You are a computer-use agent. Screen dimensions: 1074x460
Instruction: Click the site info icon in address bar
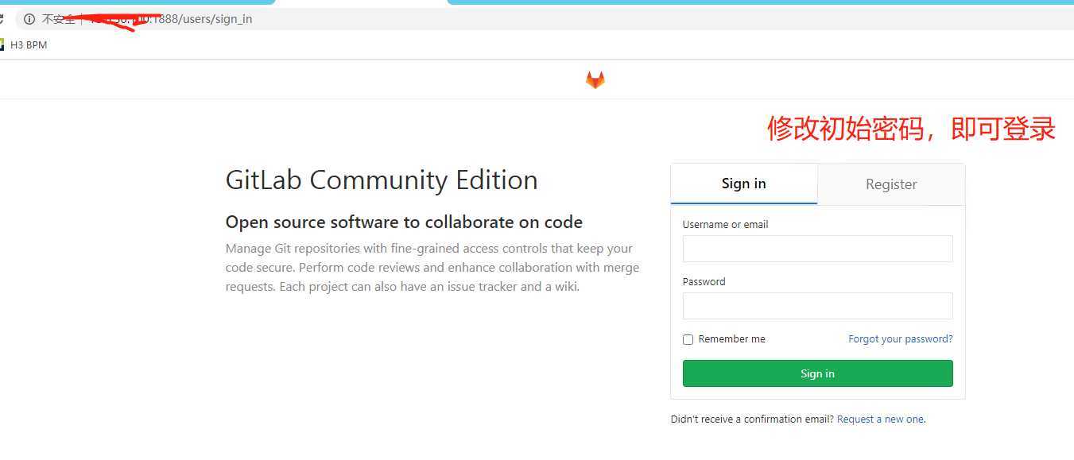(29, 18)
